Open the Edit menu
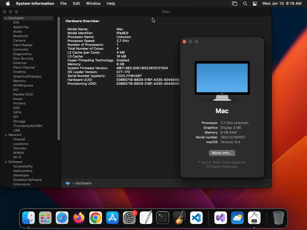The width and height of the screenshot is (307, 230). tap(76, 4)
